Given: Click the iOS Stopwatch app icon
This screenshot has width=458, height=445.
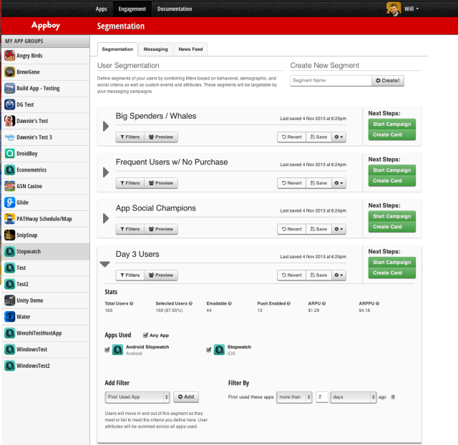Looking at the screenshot, I should [220, 350].
